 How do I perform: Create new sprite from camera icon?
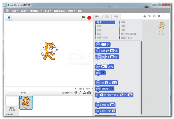[89, 93]
